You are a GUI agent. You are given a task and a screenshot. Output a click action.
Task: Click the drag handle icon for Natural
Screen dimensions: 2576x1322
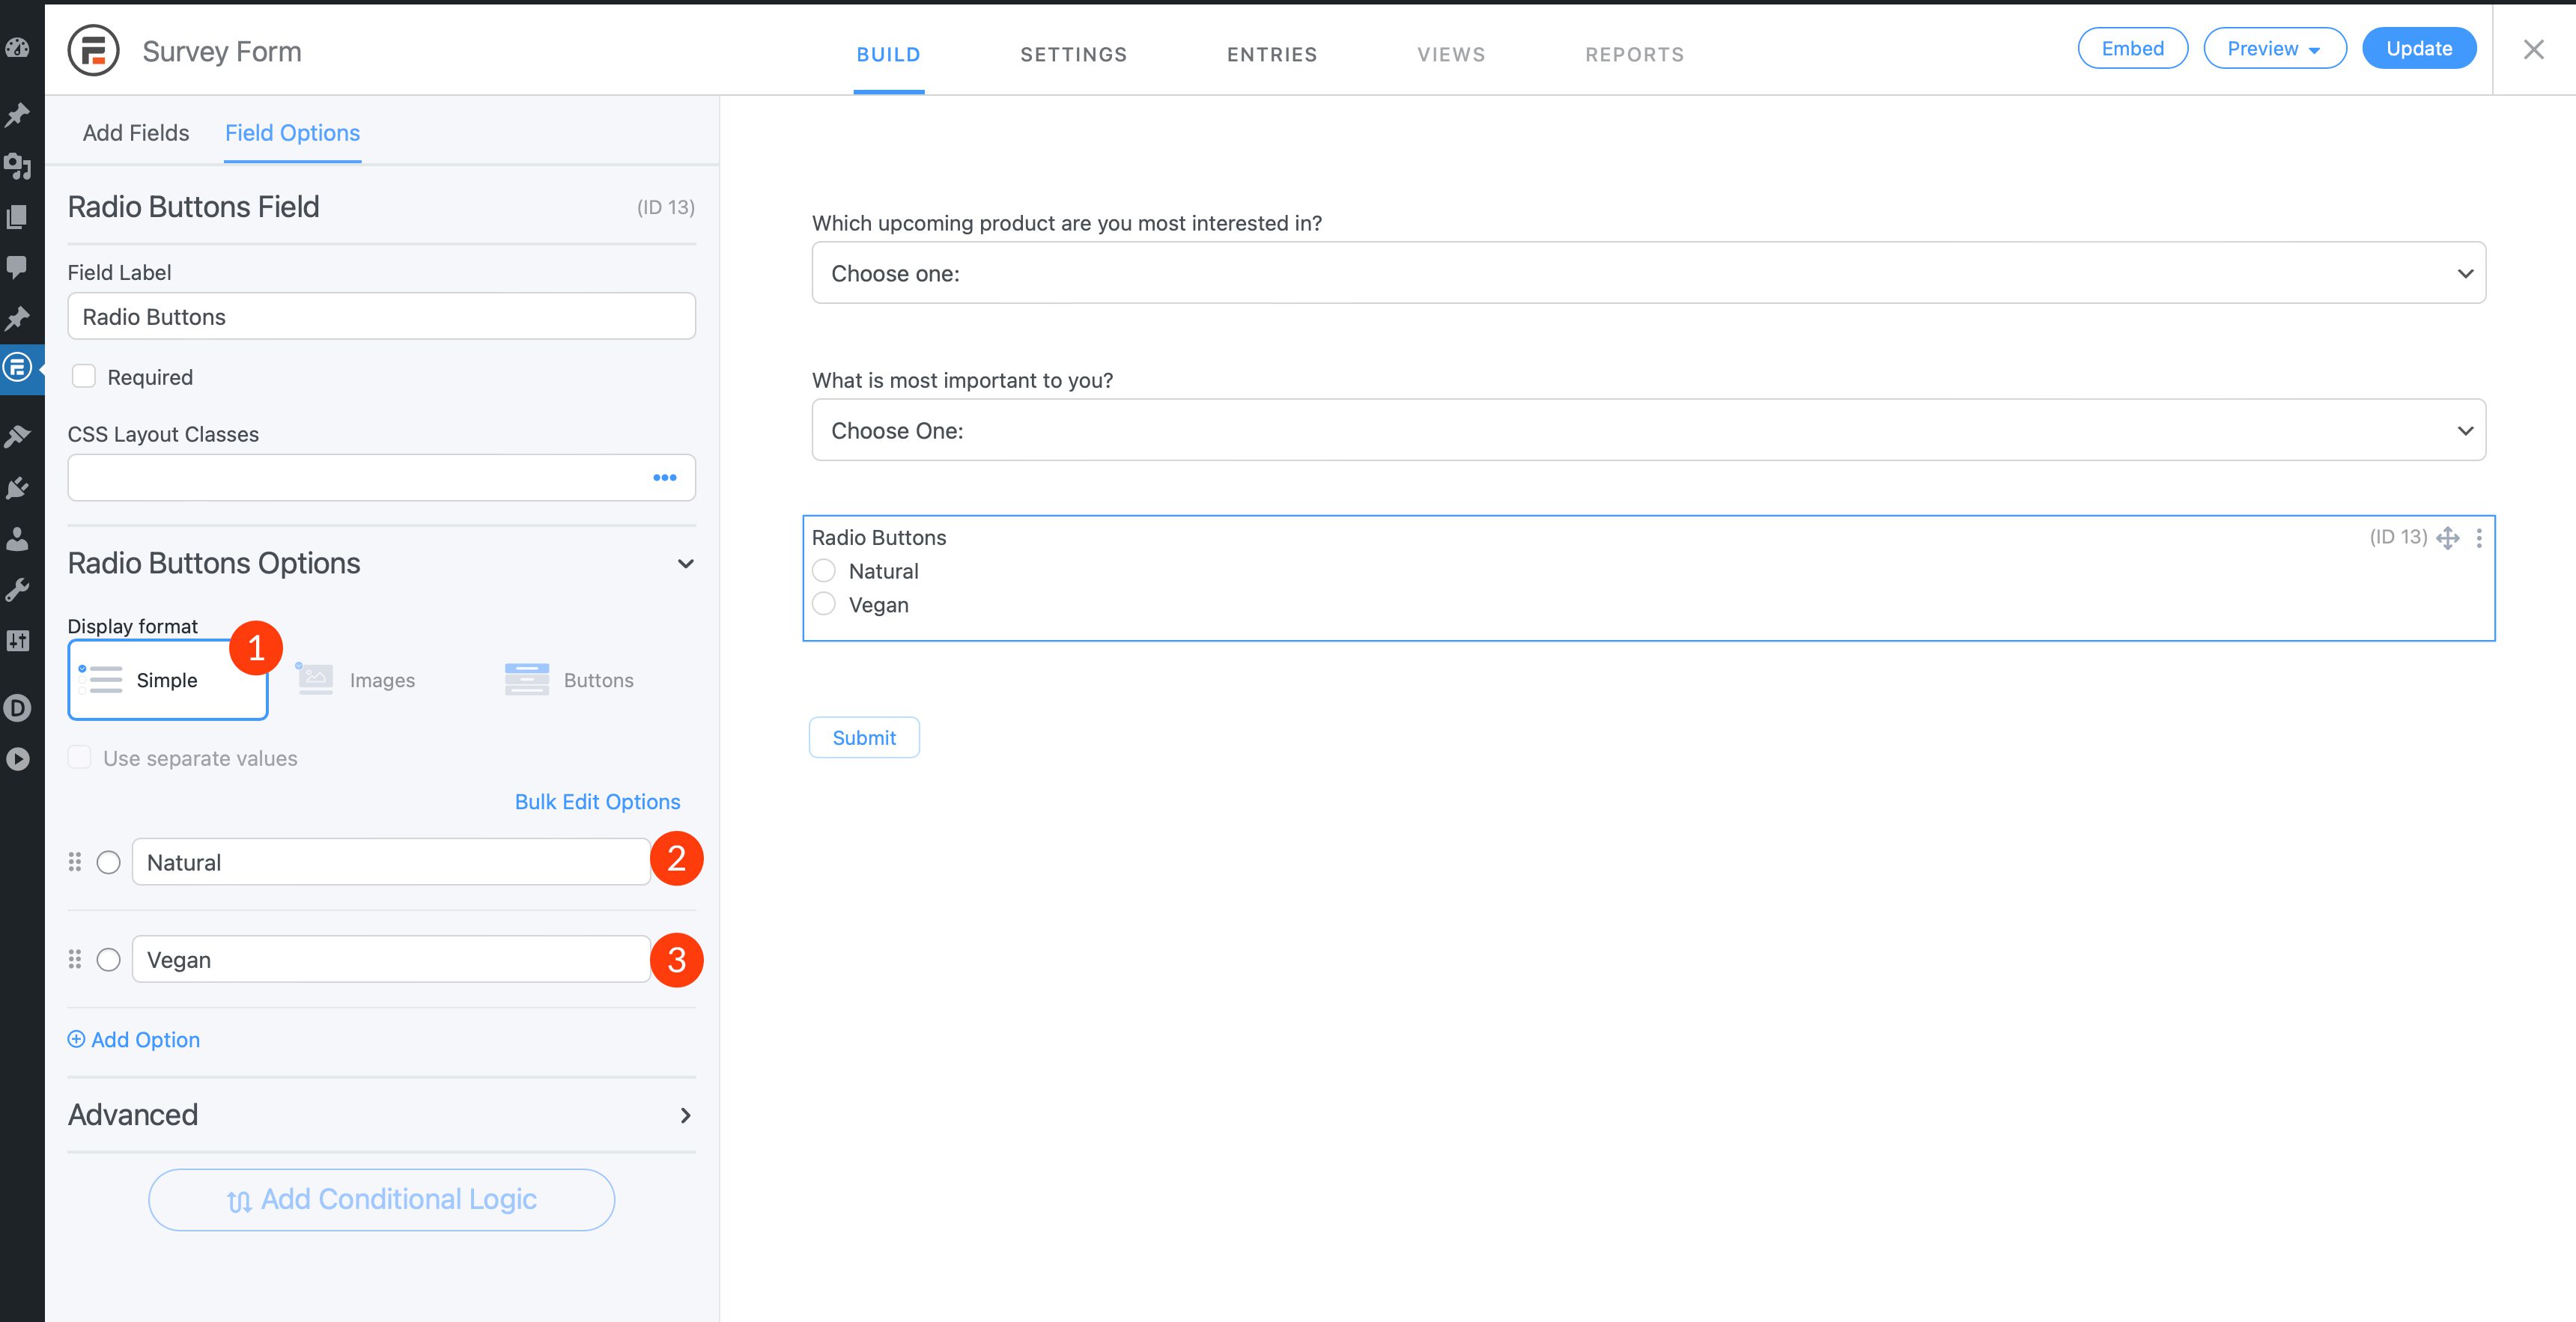(74, 862)
